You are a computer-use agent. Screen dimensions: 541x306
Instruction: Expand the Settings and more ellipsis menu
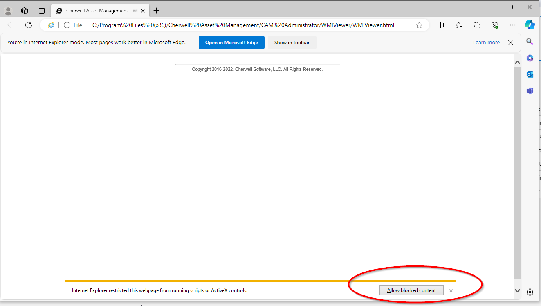pos(513,25)
